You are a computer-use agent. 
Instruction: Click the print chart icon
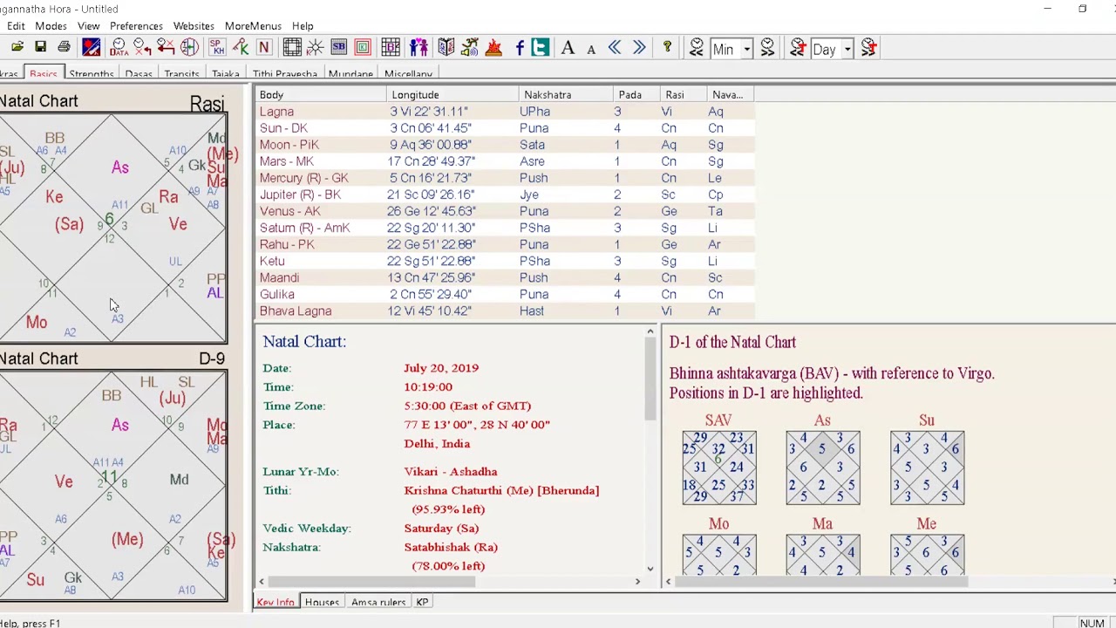[64, 48]
